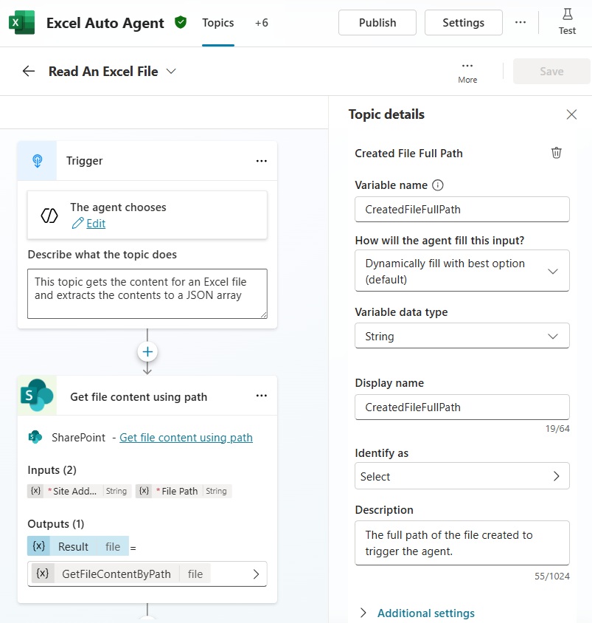The height and width of the screenshot is (623, 592).
Task: Open the Variable data type dropdown
Action: (462, 336)
